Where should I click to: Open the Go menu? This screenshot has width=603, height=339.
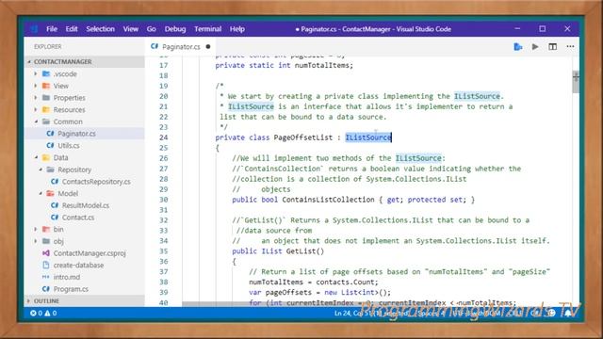[151, 29]
